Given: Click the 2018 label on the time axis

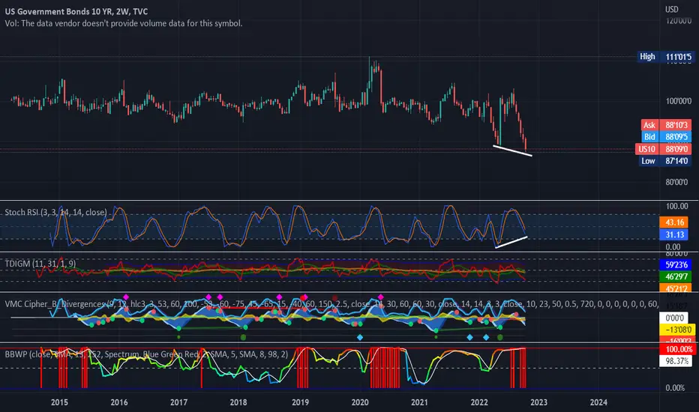Looking at the screenshot, I should point(238,402).
